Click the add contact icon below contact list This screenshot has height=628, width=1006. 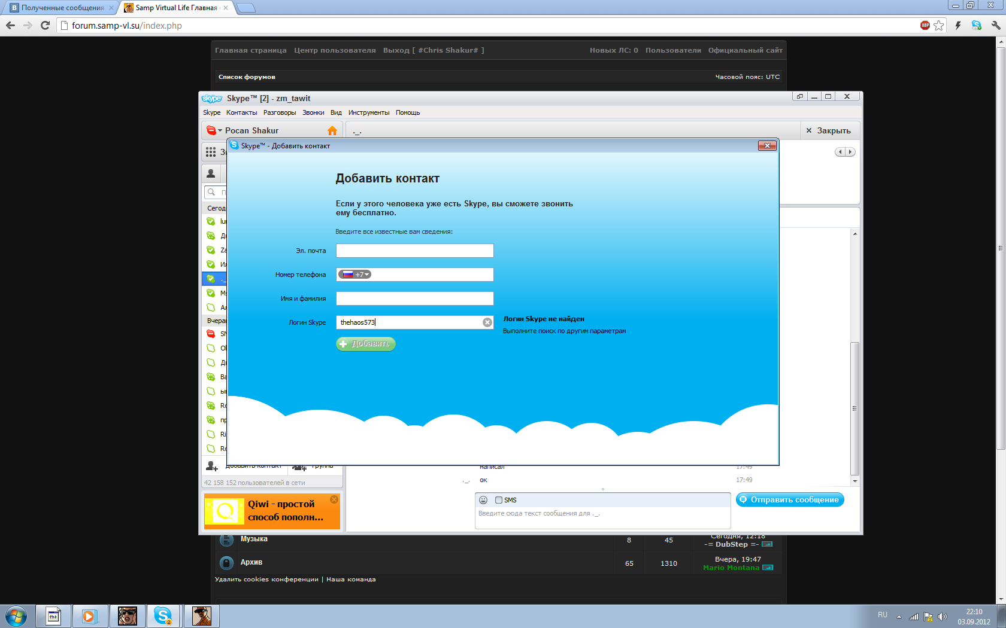[x=212, y=466]
